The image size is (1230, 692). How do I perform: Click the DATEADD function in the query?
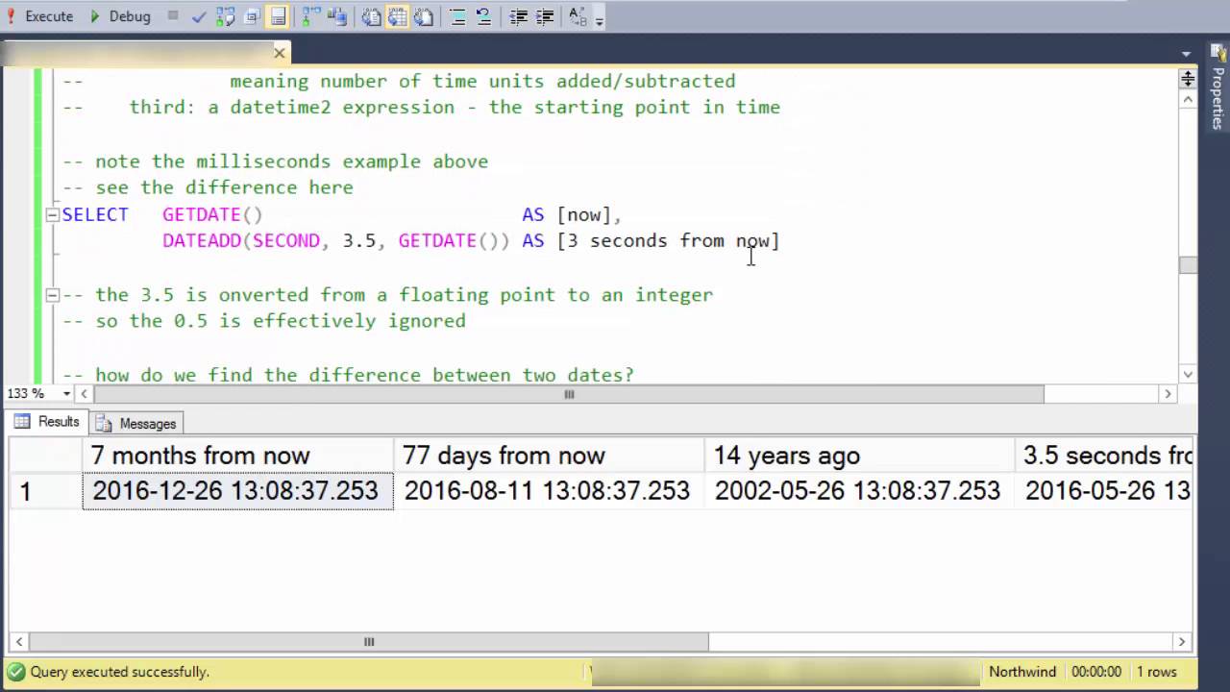[202, 240]
